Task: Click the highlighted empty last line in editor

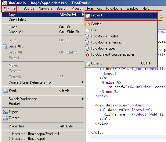Action: click(x=128, y=137)
